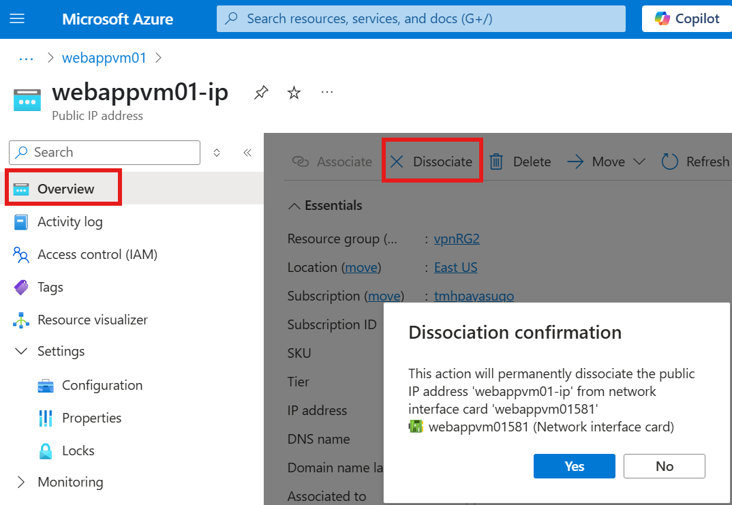Click the East US location link
The height and width of the screenshot is (505, 732).
tap(456, 267)
